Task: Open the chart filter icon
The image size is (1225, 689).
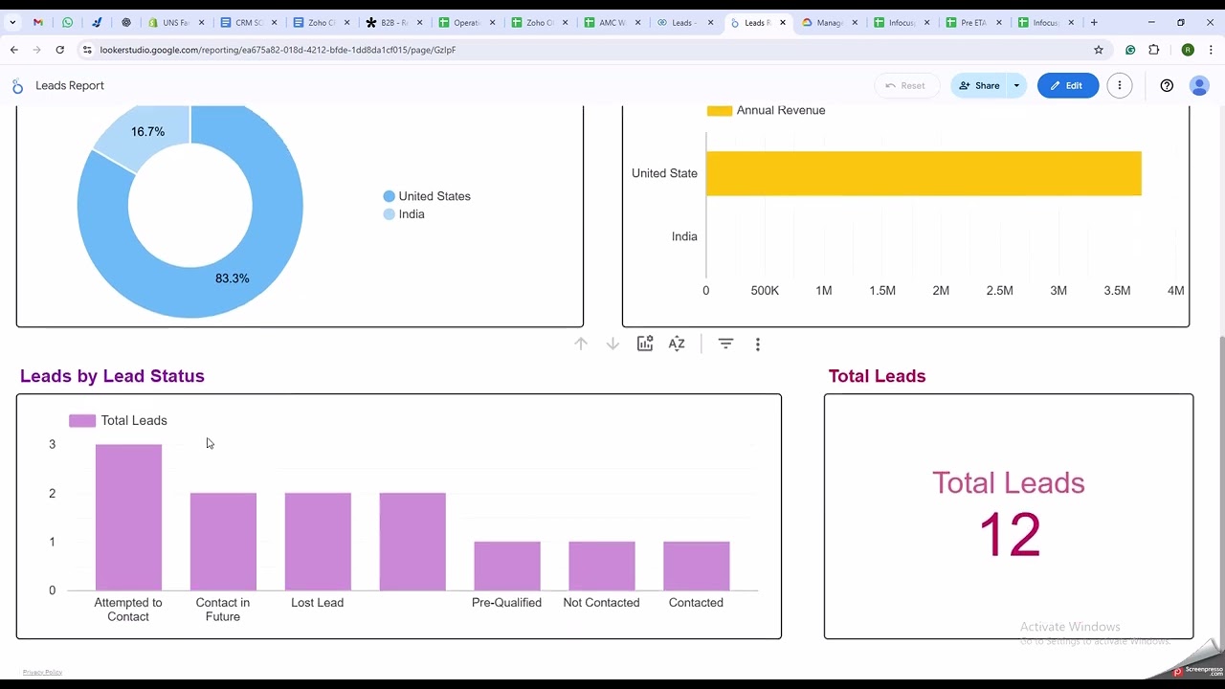Action: click(x=725, y=344)
